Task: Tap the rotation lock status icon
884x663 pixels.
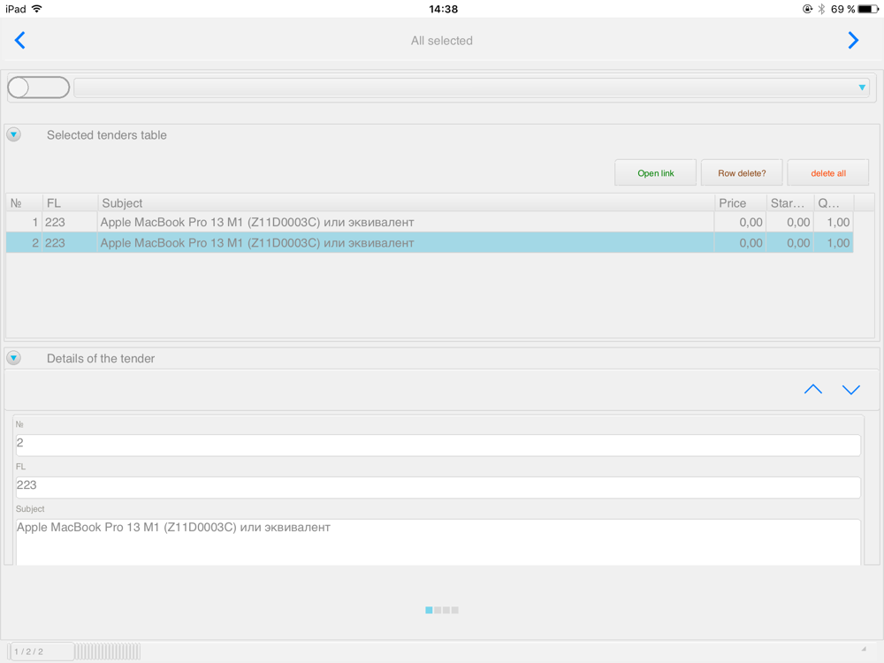Action: point(807,9)
